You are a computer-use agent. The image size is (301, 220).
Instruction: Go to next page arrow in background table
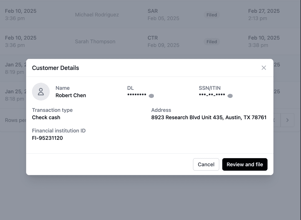pyautogui.click(x=287, y=120)
